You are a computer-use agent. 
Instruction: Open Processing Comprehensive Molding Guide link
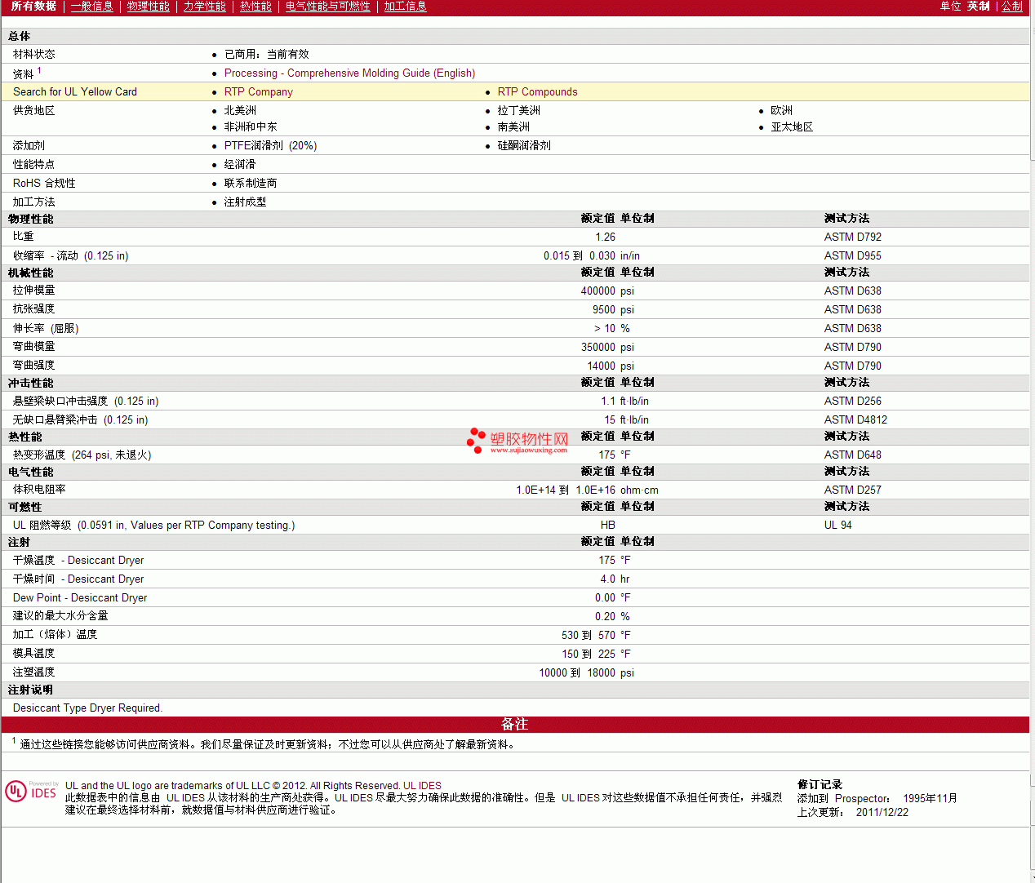[x=349, y=73]
